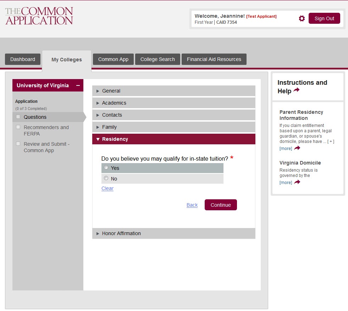The image size is (348, 311).
Task: Open settings gear icon
Action: tap(302, 18)
